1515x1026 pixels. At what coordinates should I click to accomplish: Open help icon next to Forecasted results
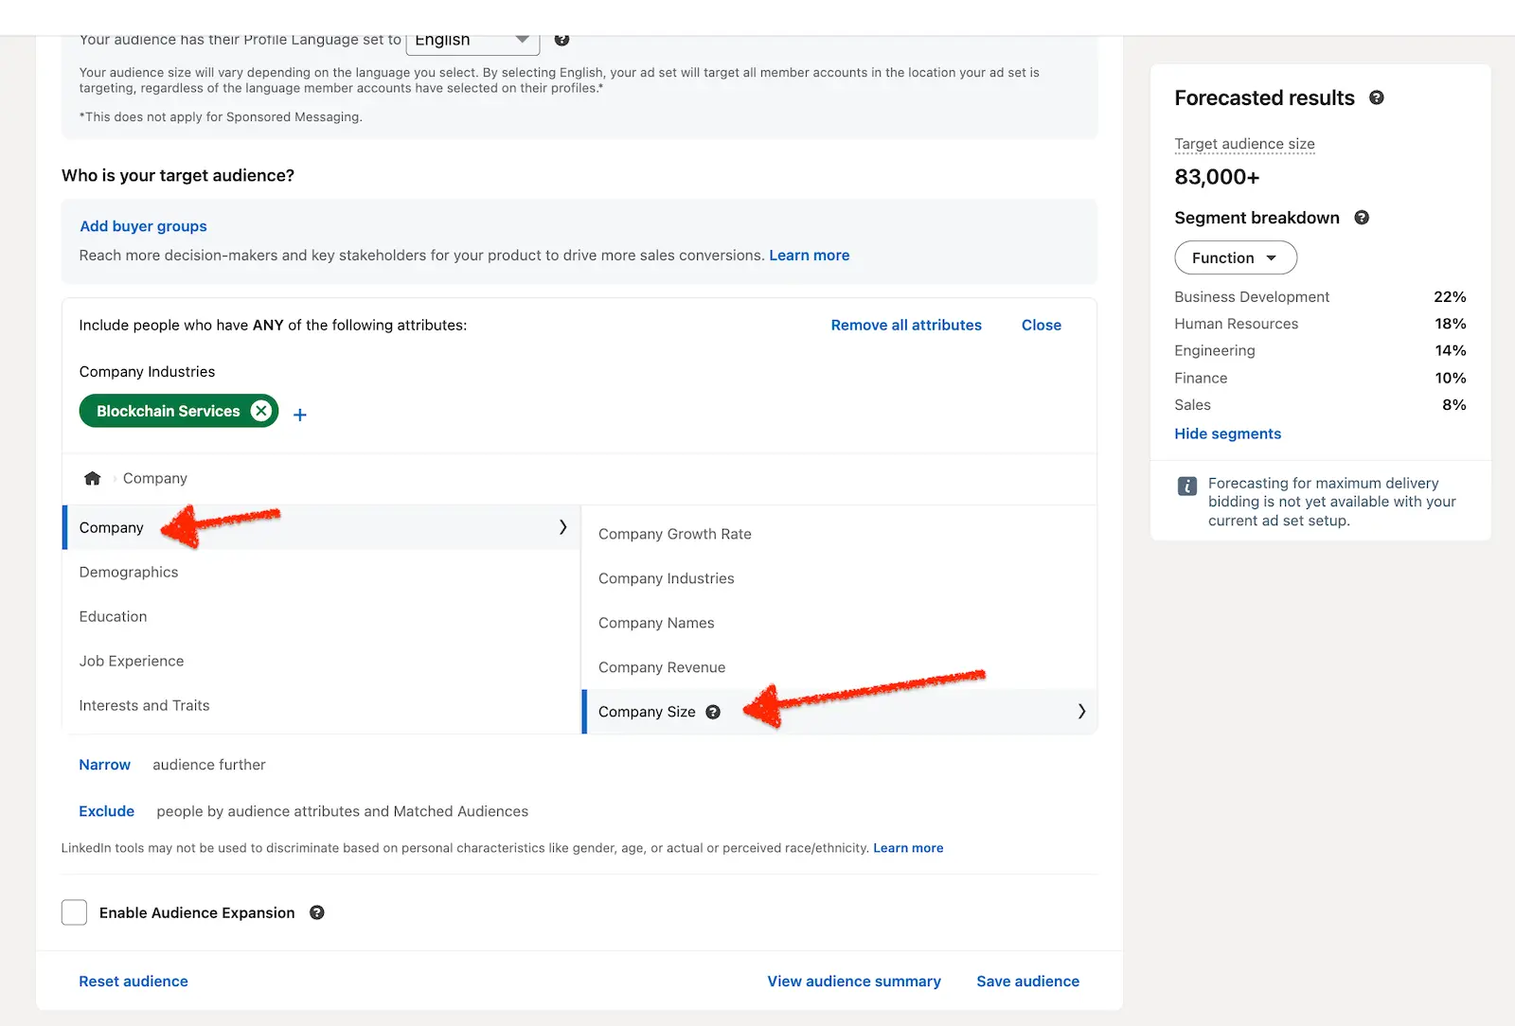pos(1377,97)
